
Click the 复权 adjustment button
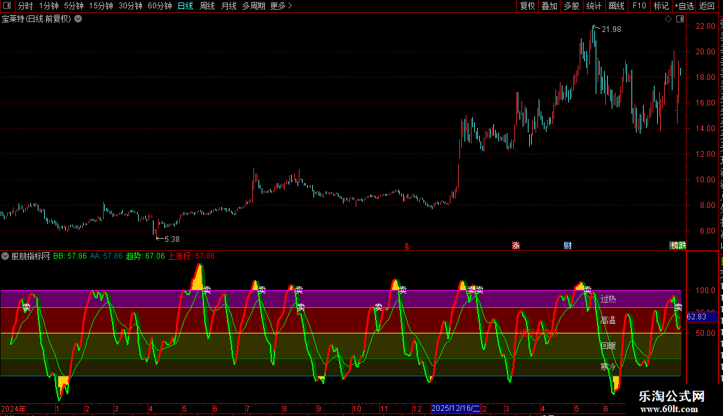pyautogui.click(x=527, y=6)
